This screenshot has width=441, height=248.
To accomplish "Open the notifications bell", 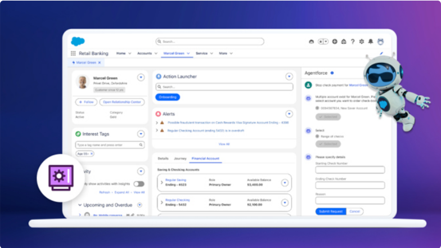I will point(371,42).
